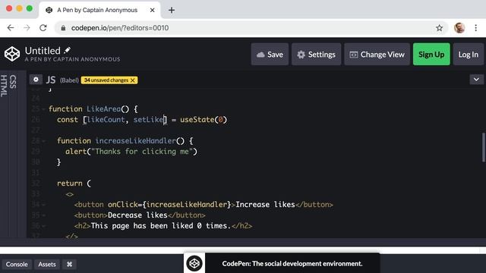Screen dimensions: 486x273
Task: Go forward in browser history
Action: coord(27,28)
